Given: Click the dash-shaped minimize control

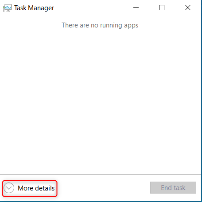Looking at the screenshot, I should (x=136, y=8).
